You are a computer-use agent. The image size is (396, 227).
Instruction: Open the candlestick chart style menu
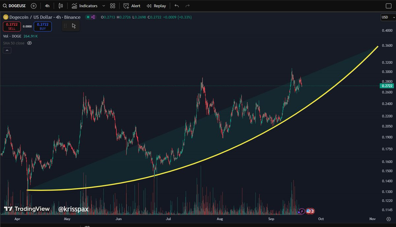point(60,6)
